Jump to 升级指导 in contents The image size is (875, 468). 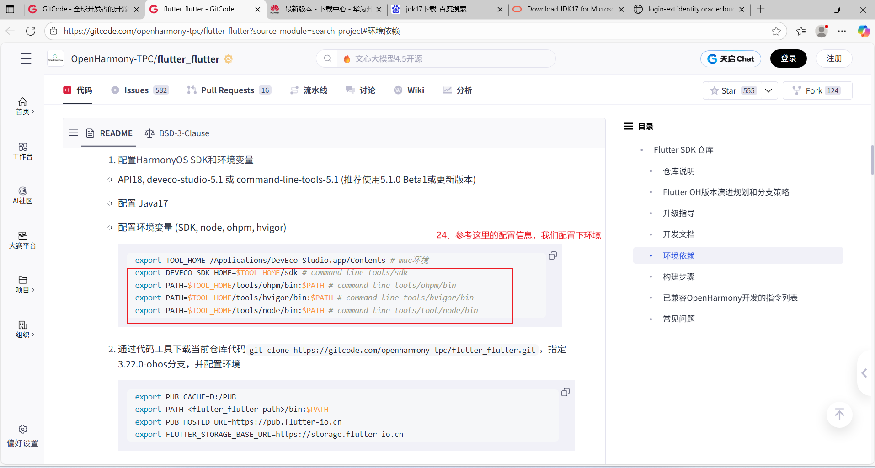[x=679, y=213]
